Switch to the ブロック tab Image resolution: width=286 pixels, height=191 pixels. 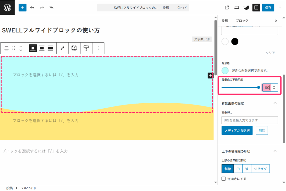pos(242,21)
